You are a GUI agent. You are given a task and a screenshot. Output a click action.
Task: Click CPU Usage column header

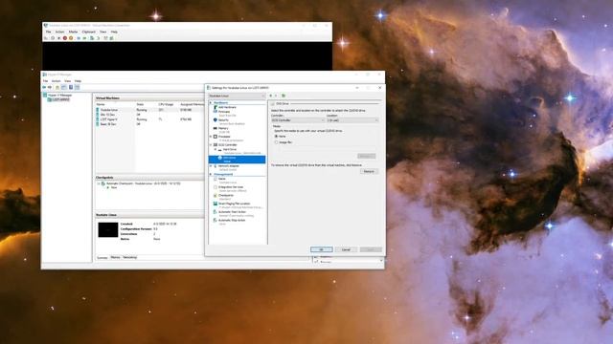click(166, 104)
